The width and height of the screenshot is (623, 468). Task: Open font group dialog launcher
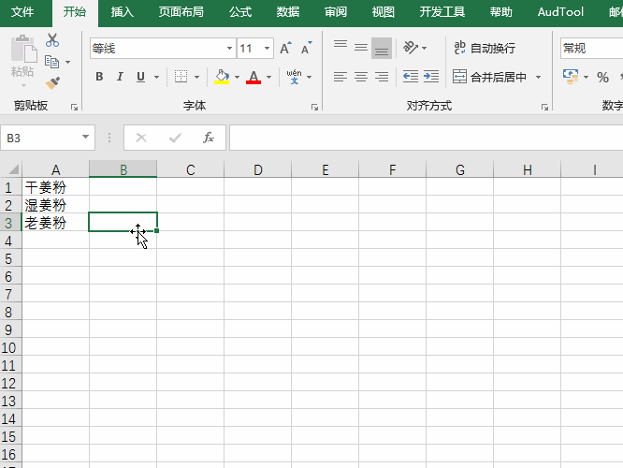tap(314, 107)
